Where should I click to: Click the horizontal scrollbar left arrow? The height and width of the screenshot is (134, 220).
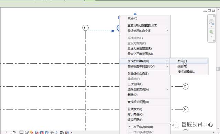[72, 132]
